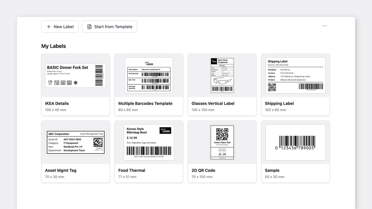Open the Sample barcode label thumbnail
The image size is (372, 209).
(x=295, y=142)
